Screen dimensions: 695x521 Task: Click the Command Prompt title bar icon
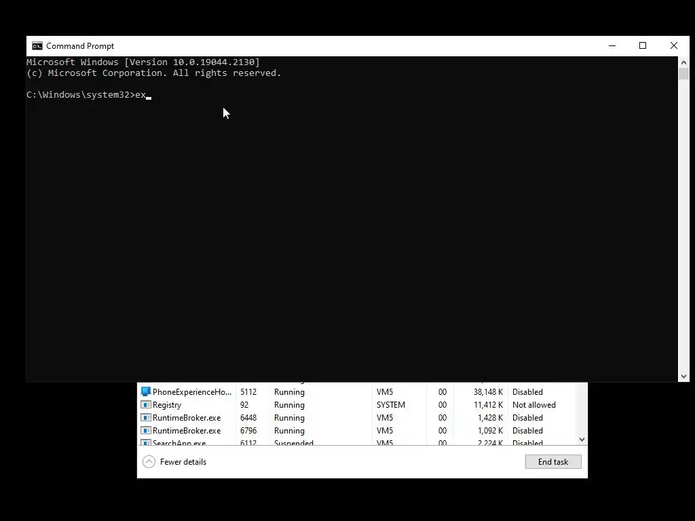37,46
